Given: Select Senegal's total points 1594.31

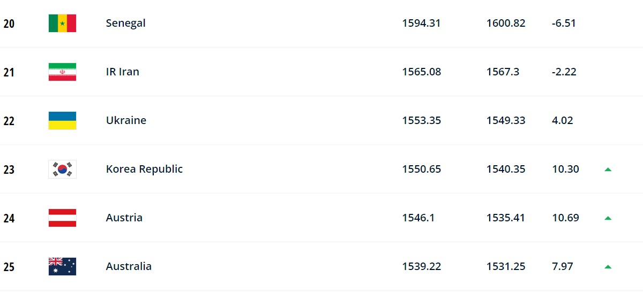Looking at the screenshot, I should pos(422,23).
